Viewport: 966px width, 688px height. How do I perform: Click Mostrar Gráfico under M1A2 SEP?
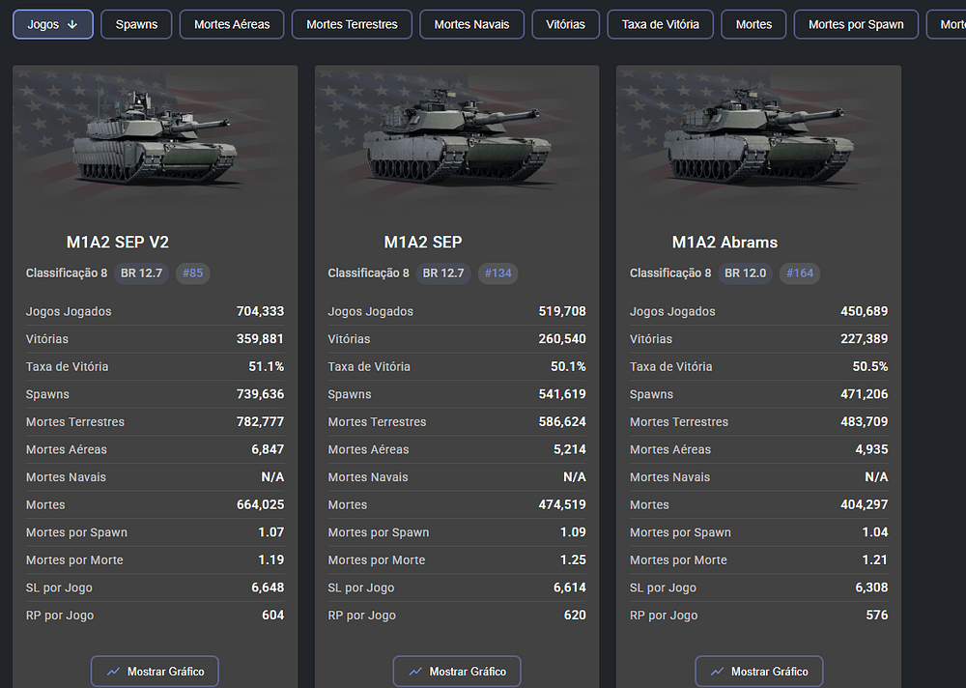coord(457,672)
